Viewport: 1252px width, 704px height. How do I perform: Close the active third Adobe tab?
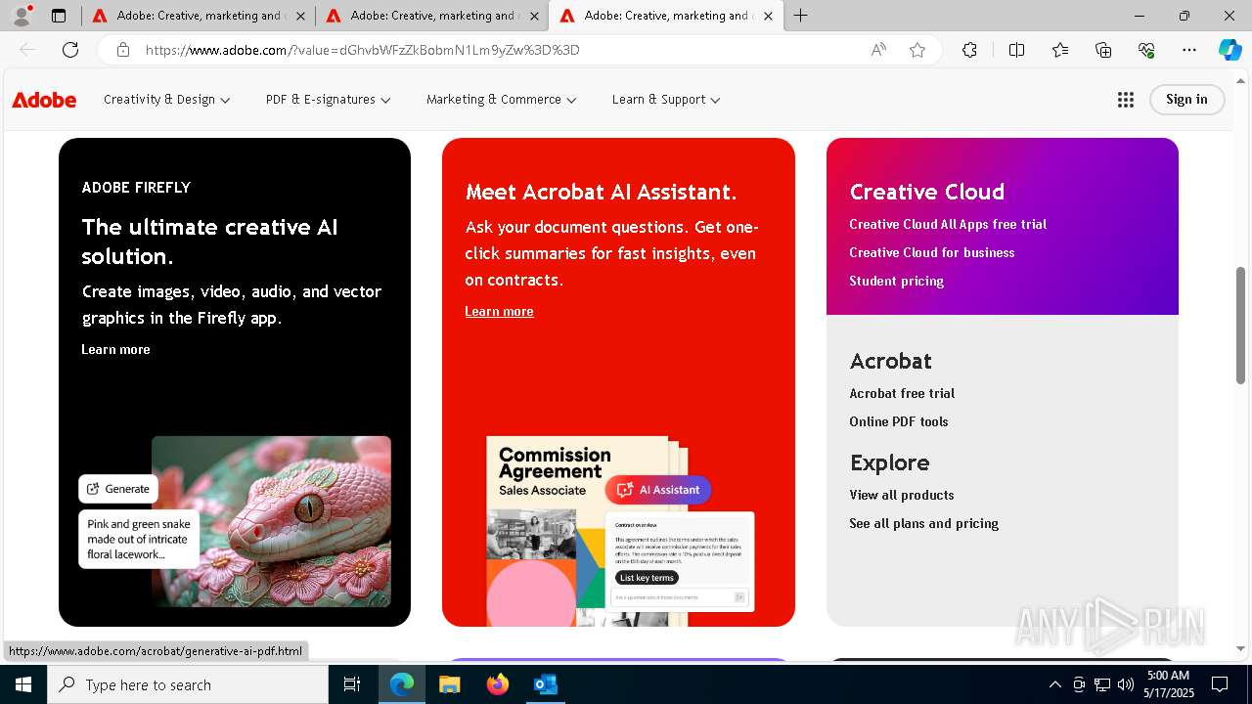point(768,16)
